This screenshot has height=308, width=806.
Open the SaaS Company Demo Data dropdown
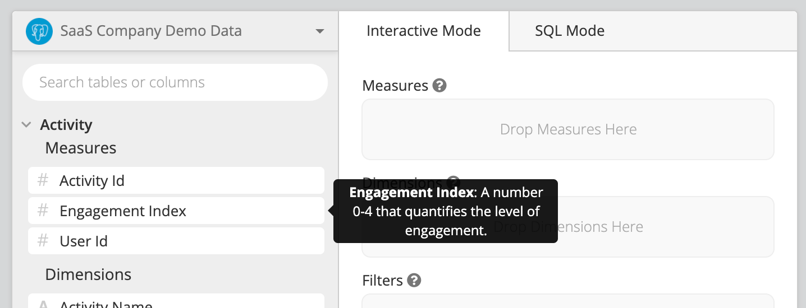point(175,31)
